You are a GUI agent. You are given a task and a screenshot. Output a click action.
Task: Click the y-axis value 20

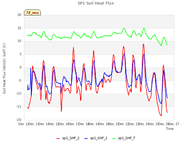pyautogui.click(x=19, y=15)
